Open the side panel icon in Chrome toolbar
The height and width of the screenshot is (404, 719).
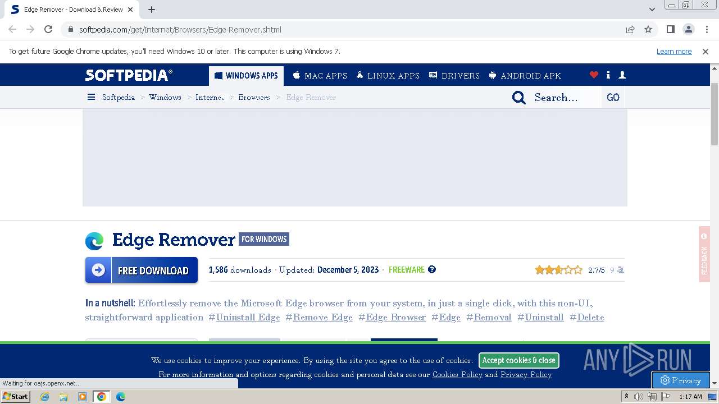(x=670, y=29)
